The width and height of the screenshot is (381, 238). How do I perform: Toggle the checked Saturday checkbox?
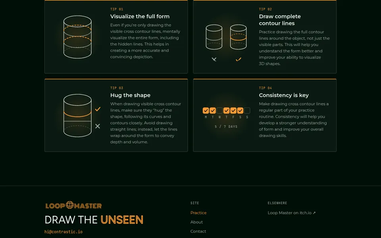(x=240, y=111)
